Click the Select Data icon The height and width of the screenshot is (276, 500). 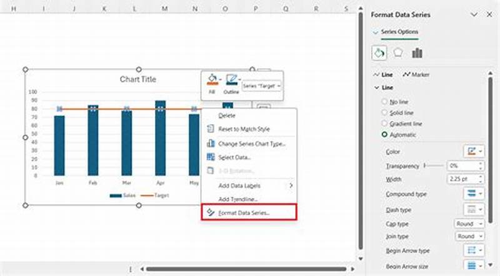coord(211,157)
